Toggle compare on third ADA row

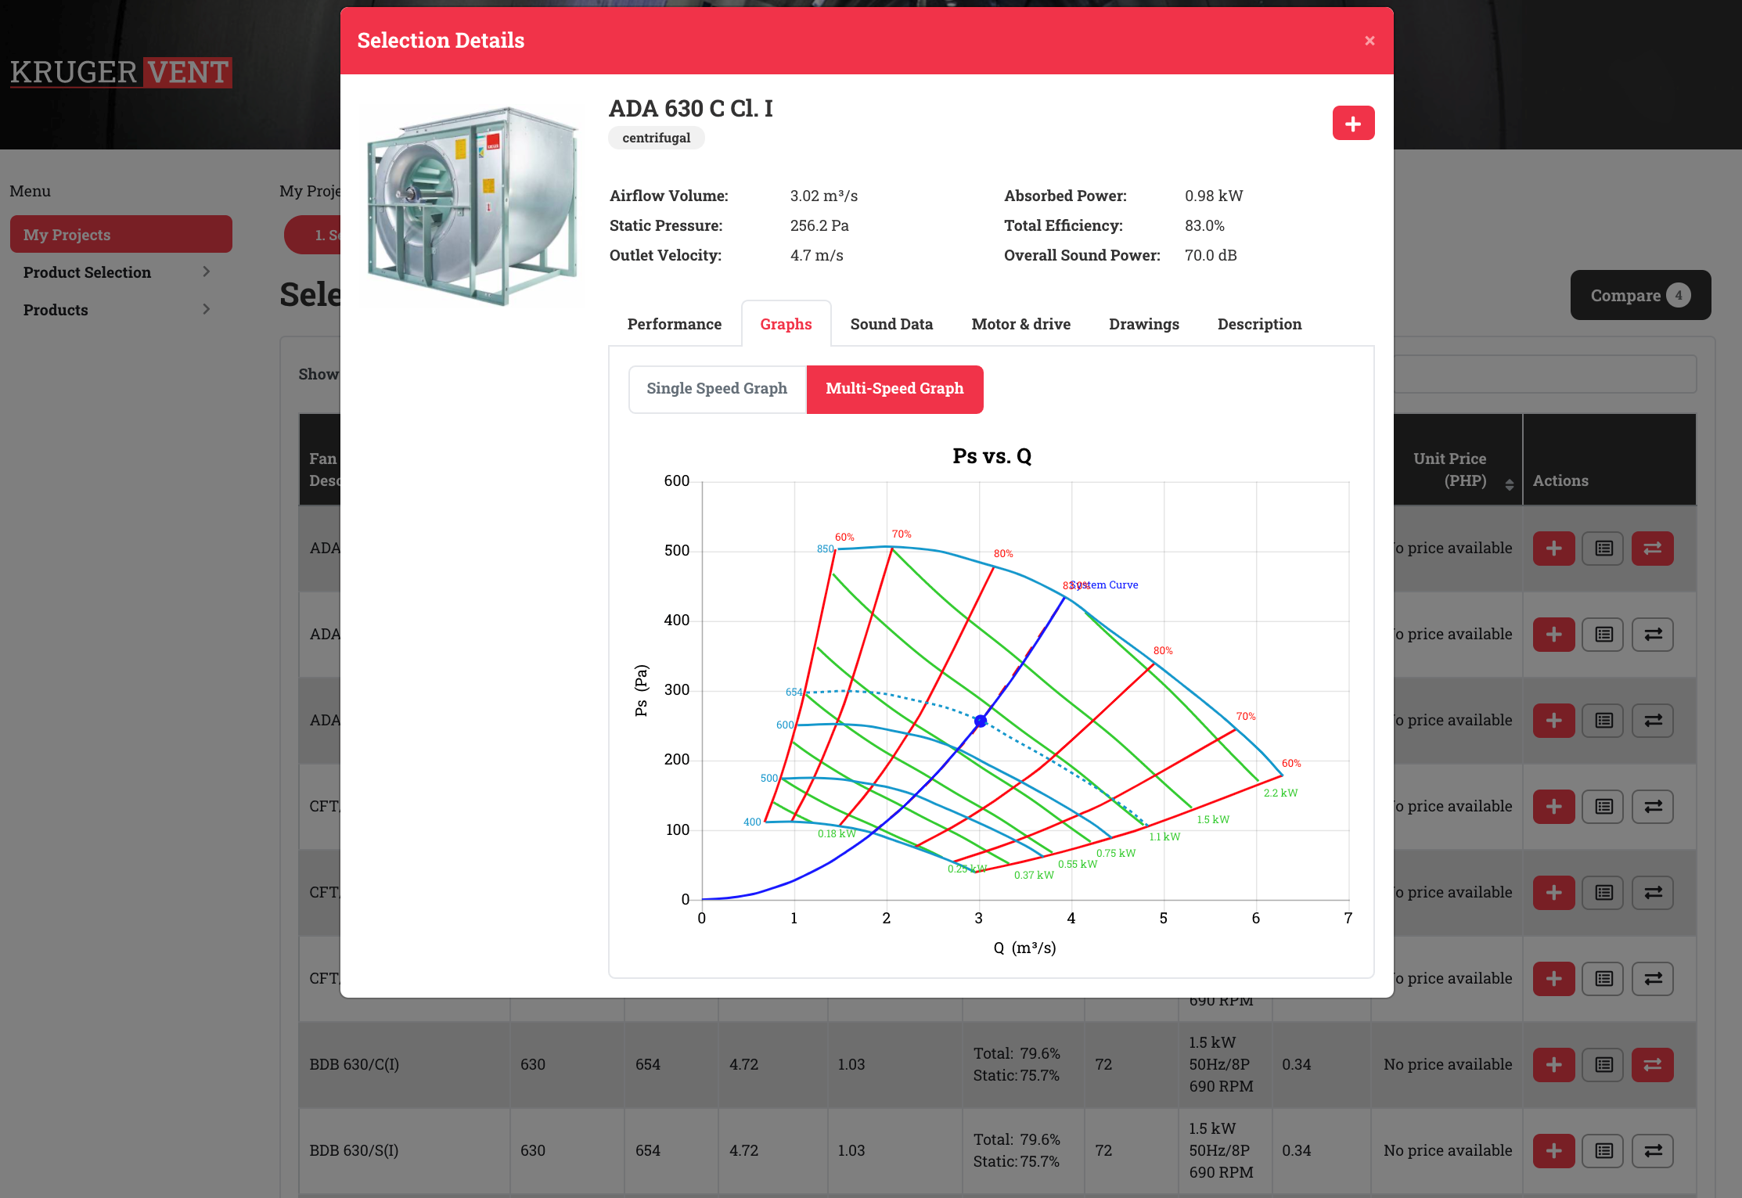(1653, 721)
